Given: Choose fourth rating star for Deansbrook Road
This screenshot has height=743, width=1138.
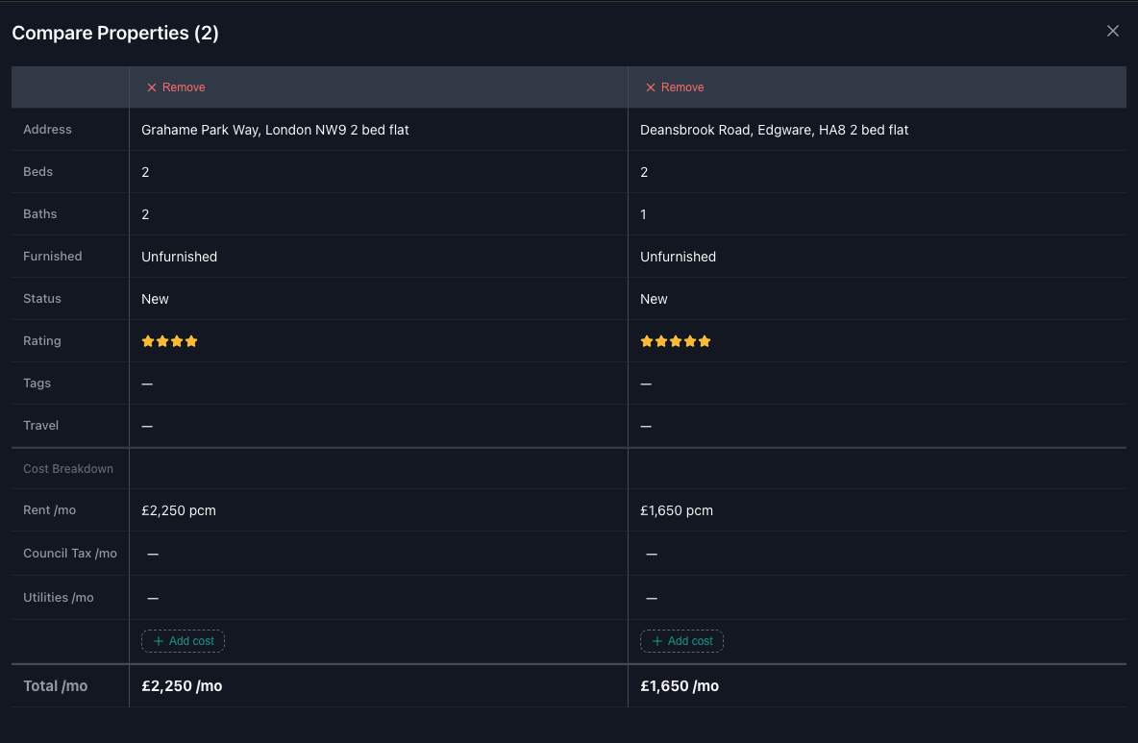Looking at the screenshot, I should point(690,341).
